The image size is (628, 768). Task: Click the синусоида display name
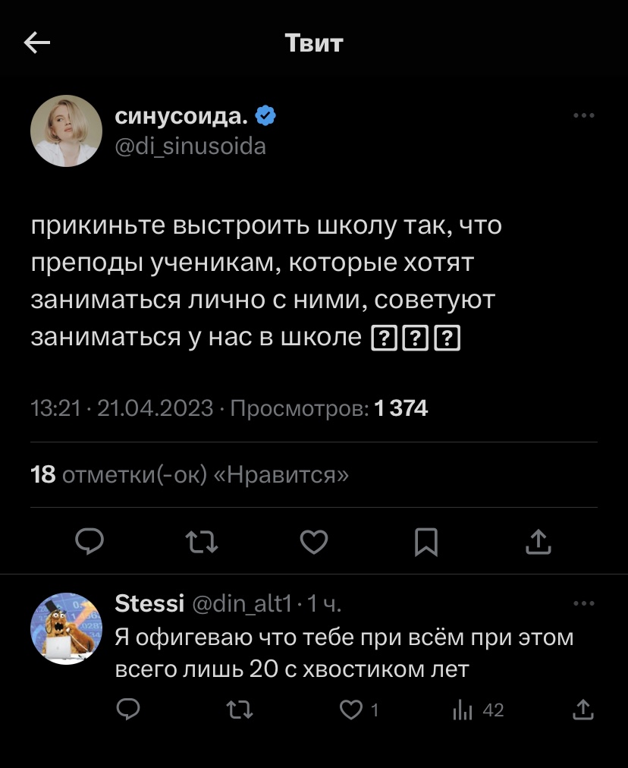pos(181,116)
